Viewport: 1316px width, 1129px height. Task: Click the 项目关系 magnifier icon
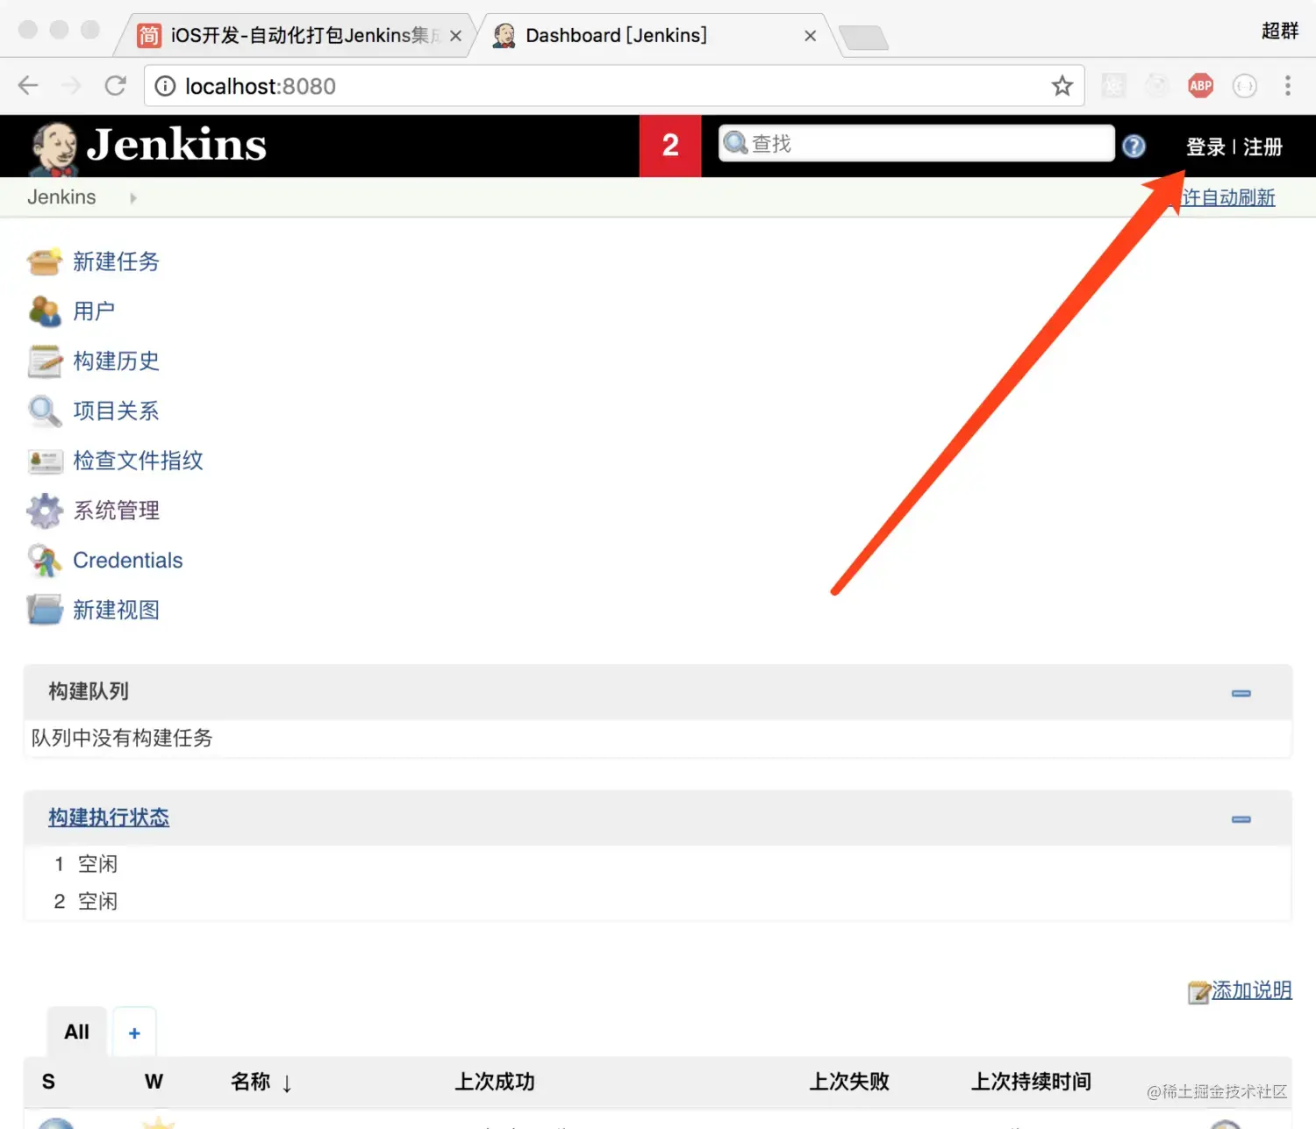point(45,411)
